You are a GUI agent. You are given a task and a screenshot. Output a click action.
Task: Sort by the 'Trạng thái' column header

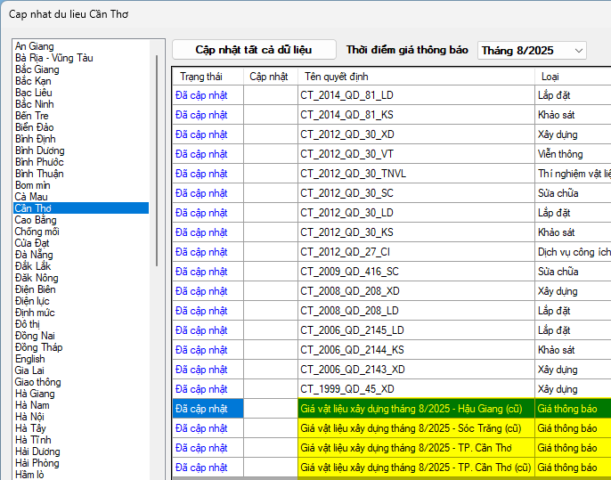tap(201, 77)
